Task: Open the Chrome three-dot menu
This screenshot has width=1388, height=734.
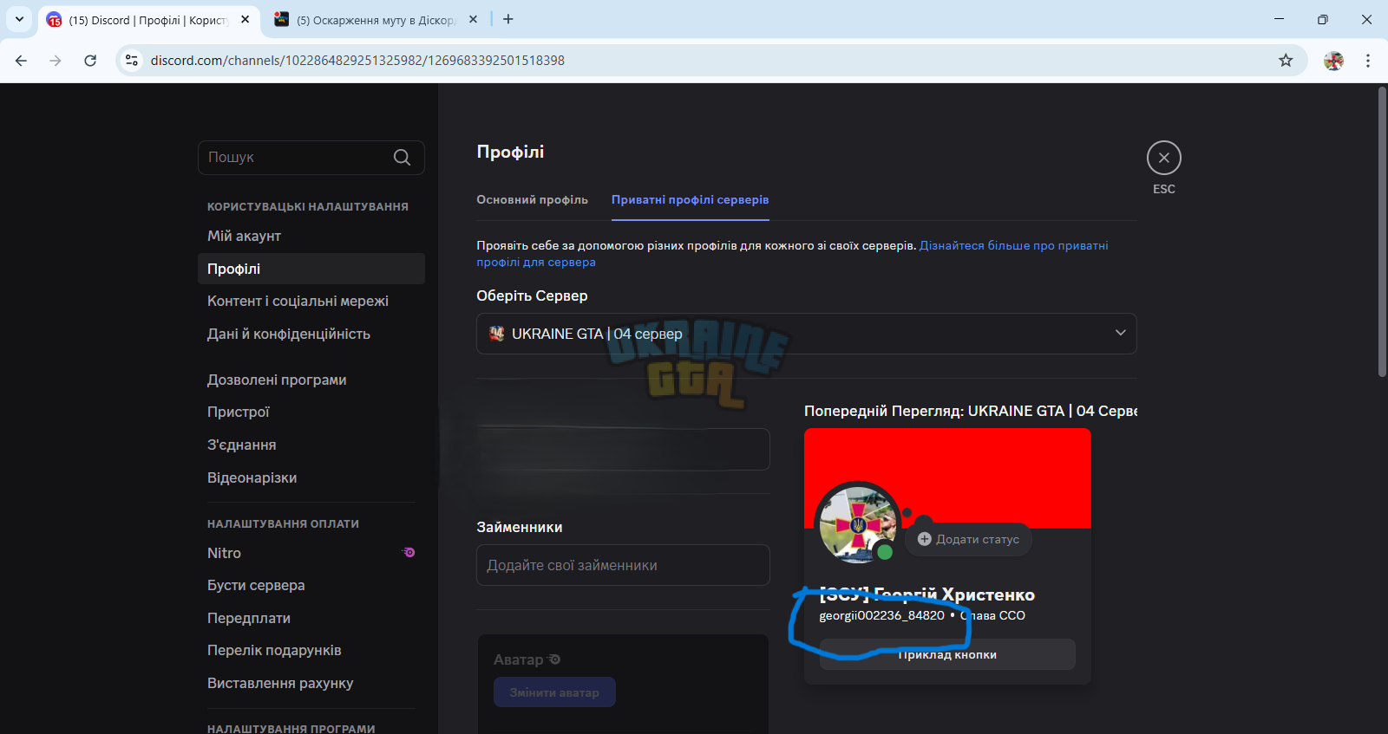Action: (1368, 61)
